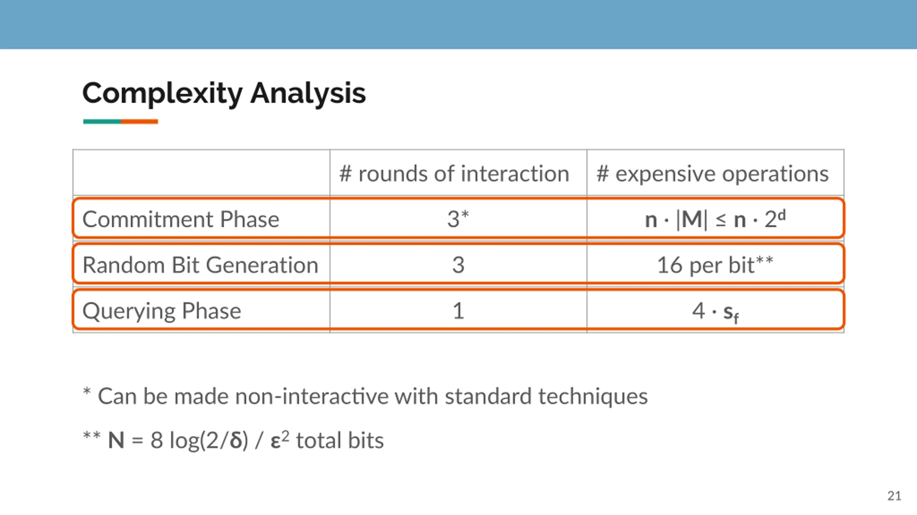Click the teal segment of the title underline
Image resolution: width=917 pixels, height=515 pixels.
(102, 122)
